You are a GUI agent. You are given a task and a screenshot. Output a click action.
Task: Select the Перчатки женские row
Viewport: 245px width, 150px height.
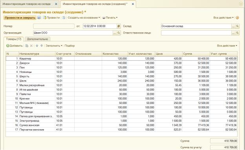(x=122, y=130)
